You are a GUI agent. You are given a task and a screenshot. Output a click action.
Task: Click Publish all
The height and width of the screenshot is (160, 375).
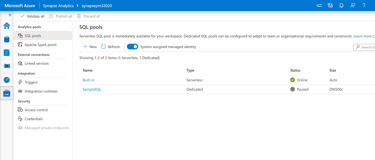pyautogui.click(x=60, y=16)
